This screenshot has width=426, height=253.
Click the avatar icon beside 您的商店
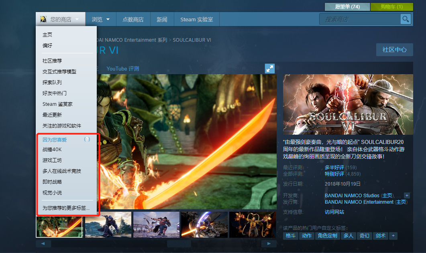(x=43, y=19)
